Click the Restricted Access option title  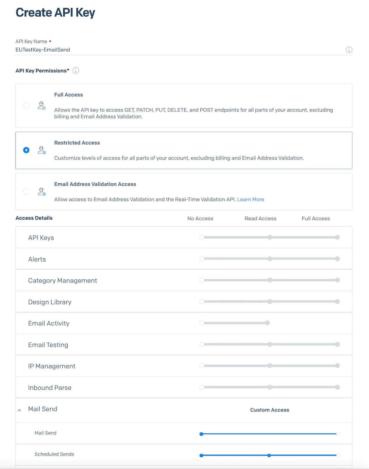coord(77,143)
